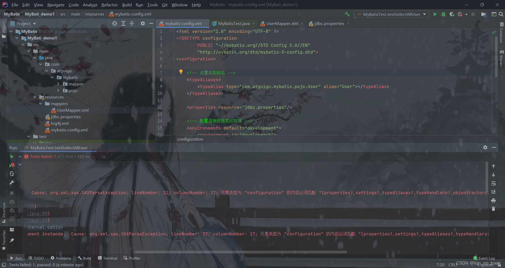Rerun test with green play in Run panel

coord(12,157)
